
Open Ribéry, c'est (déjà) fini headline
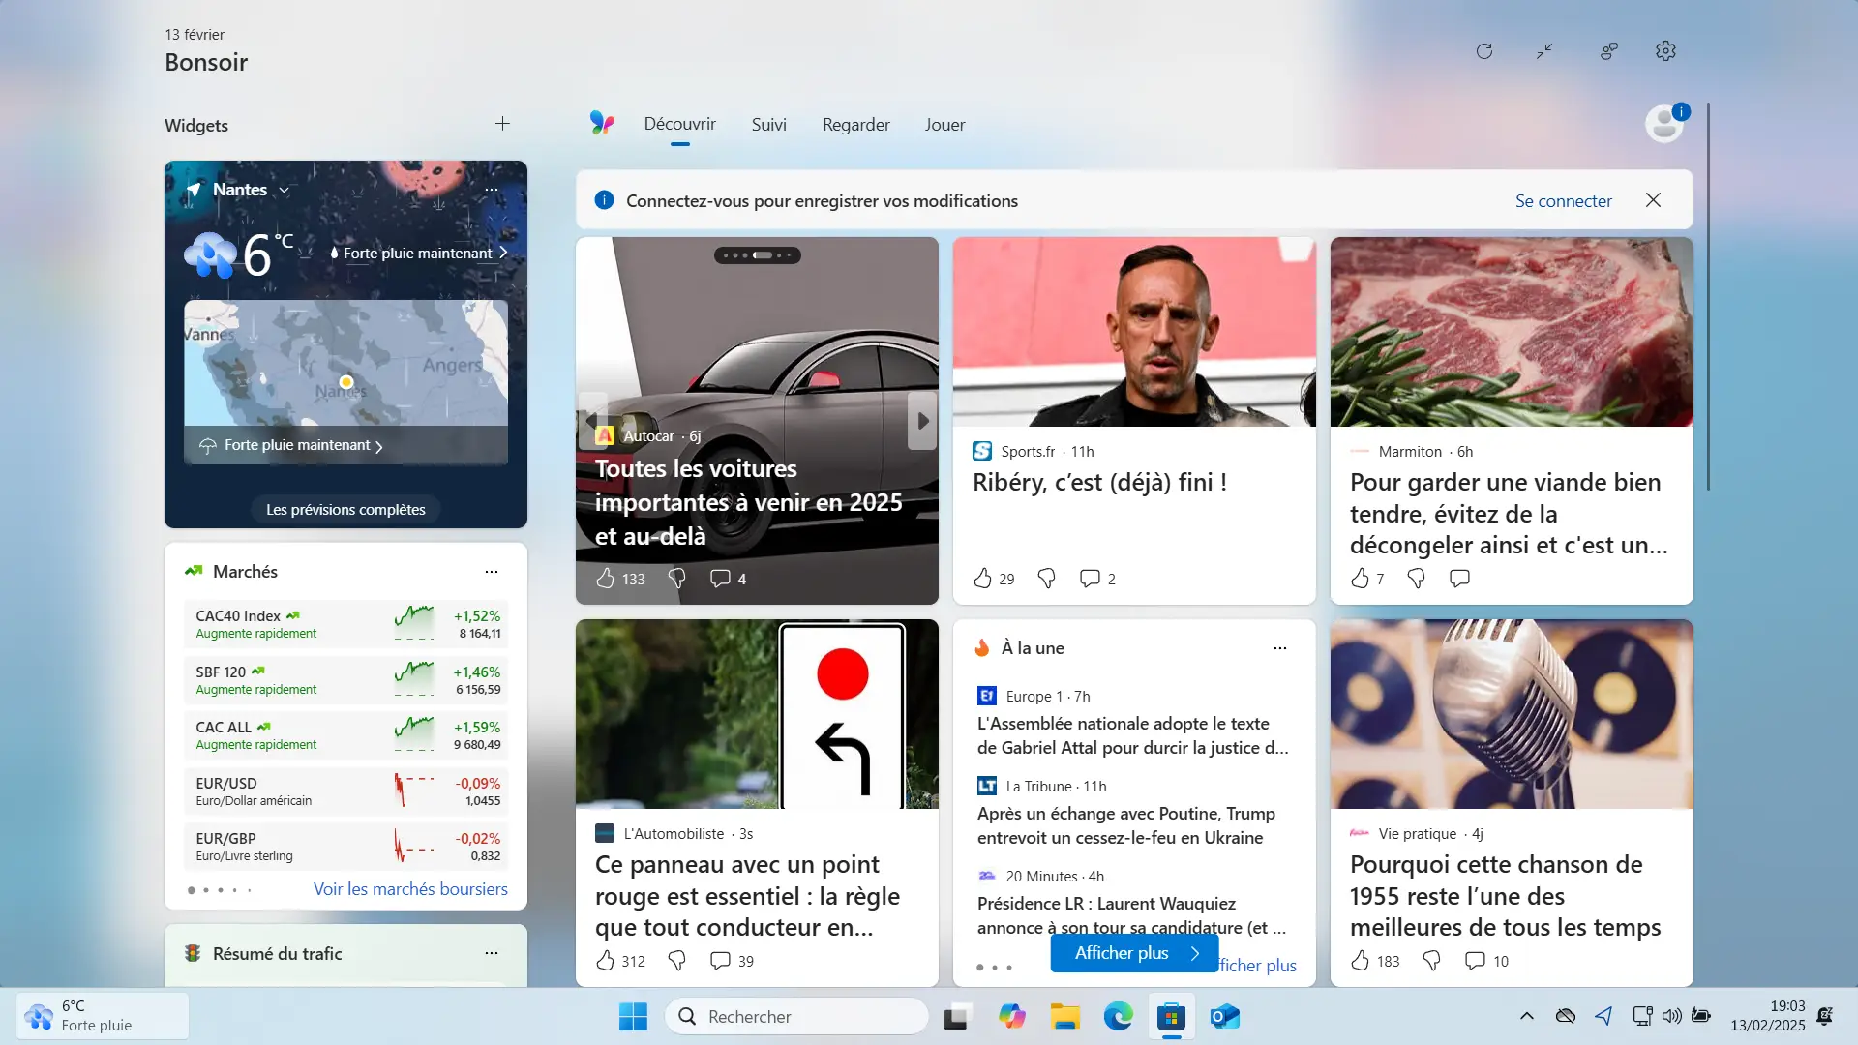[x=1099, y=483]
